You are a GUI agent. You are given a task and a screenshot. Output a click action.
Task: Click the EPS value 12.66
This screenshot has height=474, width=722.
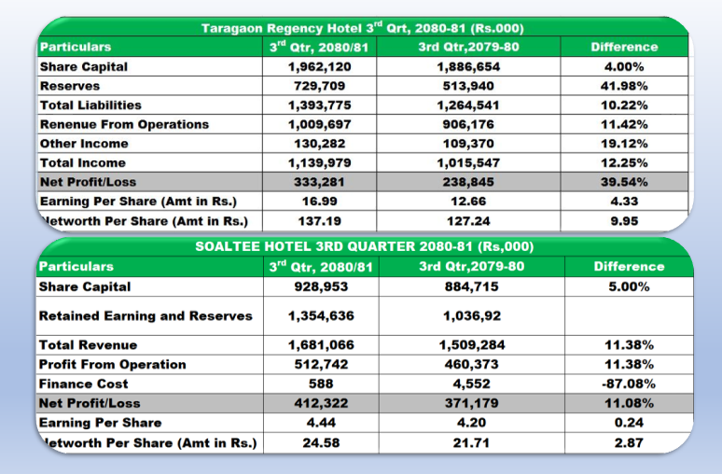[x=468, y=202]
